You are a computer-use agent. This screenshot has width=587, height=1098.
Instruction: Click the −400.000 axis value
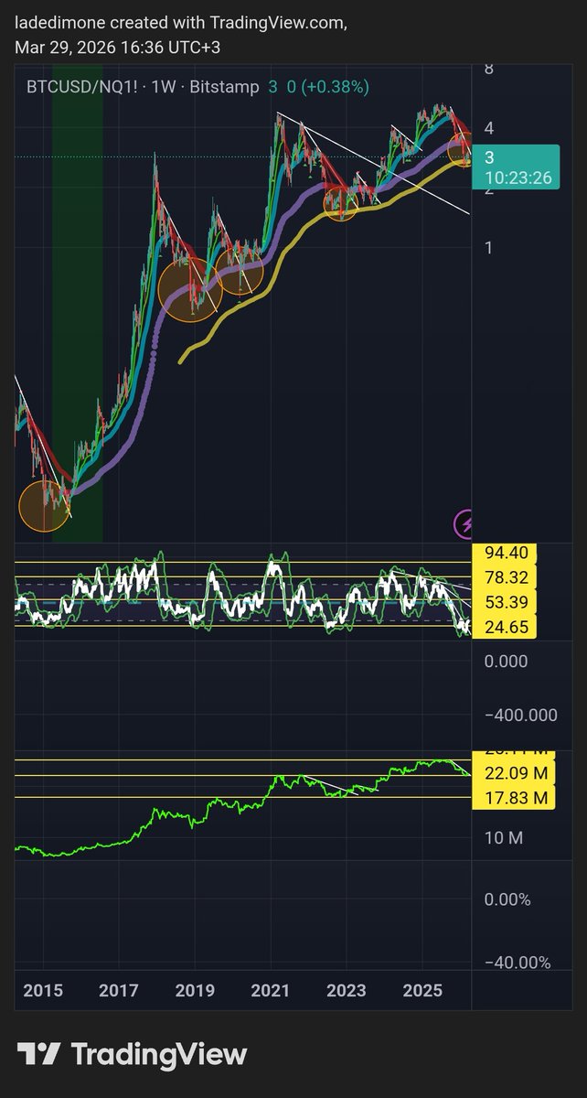click(520, 715)
